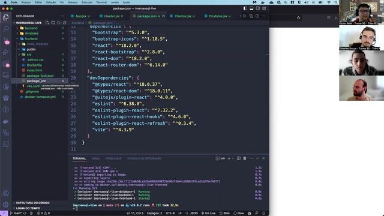This screenshot has height=216, width=384.
Task: Open Dockerfile in the Explorer
Action: (34, 65)
